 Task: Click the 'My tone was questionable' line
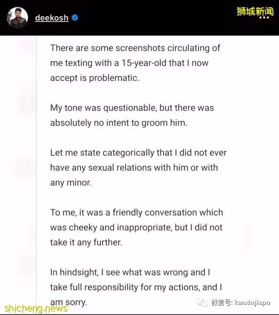point(132,108)
